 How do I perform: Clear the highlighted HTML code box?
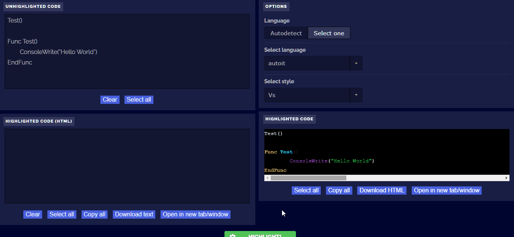point(33,214)
